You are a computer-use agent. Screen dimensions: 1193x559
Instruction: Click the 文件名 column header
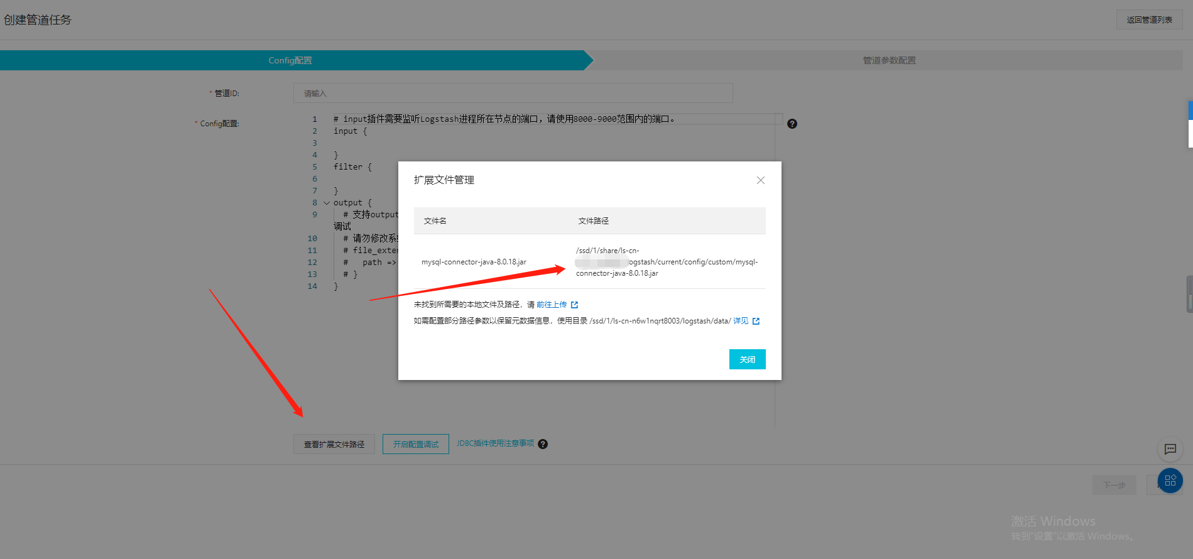[x=435, y=221]
